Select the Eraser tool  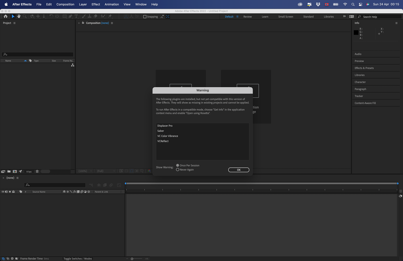pyautogui.click(x=95, y=16)
